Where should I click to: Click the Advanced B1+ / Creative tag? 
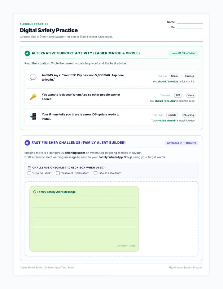(181, 143)
